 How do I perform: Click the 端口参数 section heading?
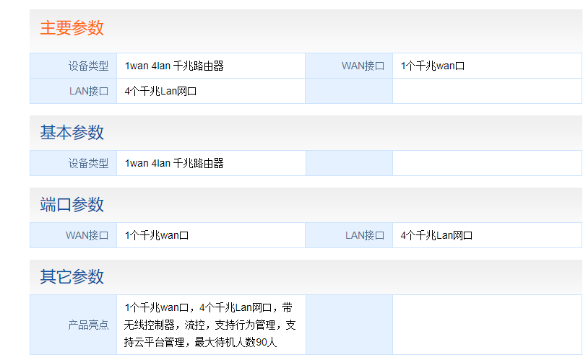[x=72, y=204]
